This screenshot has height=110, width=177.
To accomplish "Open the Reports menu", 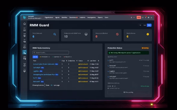I will coord(100,17).
